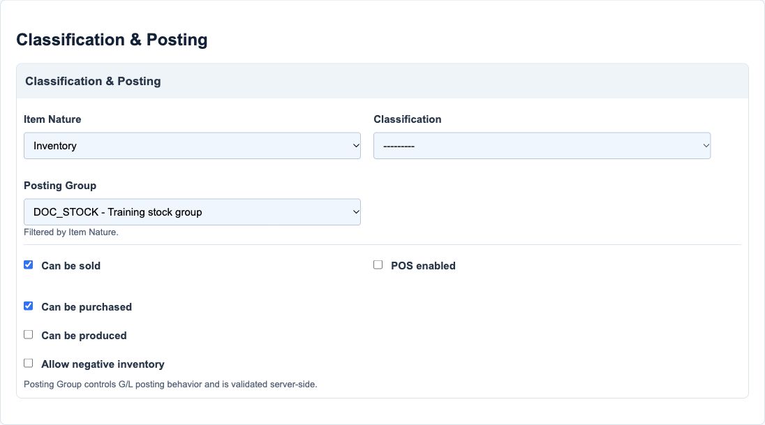The height and width of the screenshot is (425, 765).
Task: Click the Item Nature field label
Action: click(x=52, y=119)
